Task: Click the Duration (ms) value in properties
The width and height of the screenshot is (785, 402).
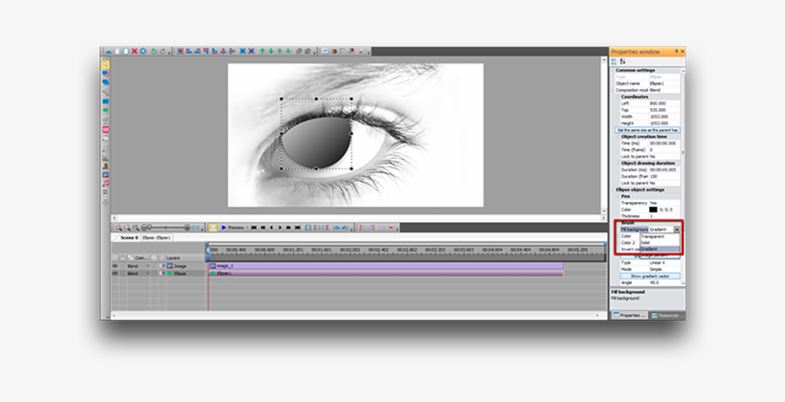Action: 664,169
